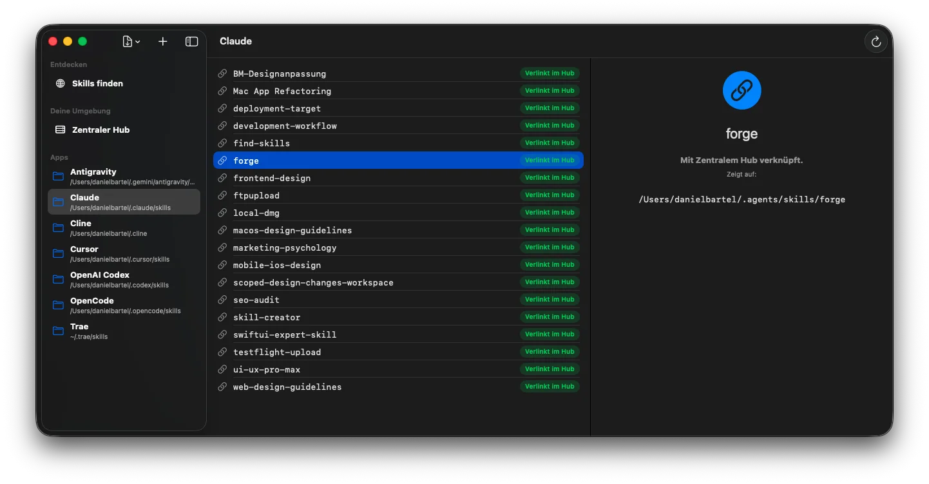Click the large blue link icon above forge

click(x=742, y=90)
